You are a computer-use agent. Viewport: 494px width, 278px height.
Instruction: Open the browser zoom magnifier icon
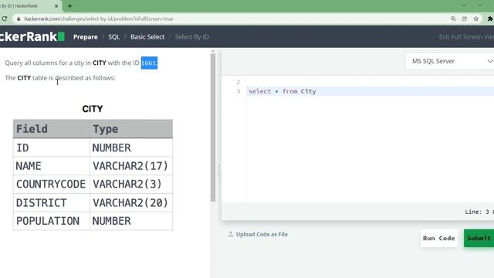tap(453, 19)
